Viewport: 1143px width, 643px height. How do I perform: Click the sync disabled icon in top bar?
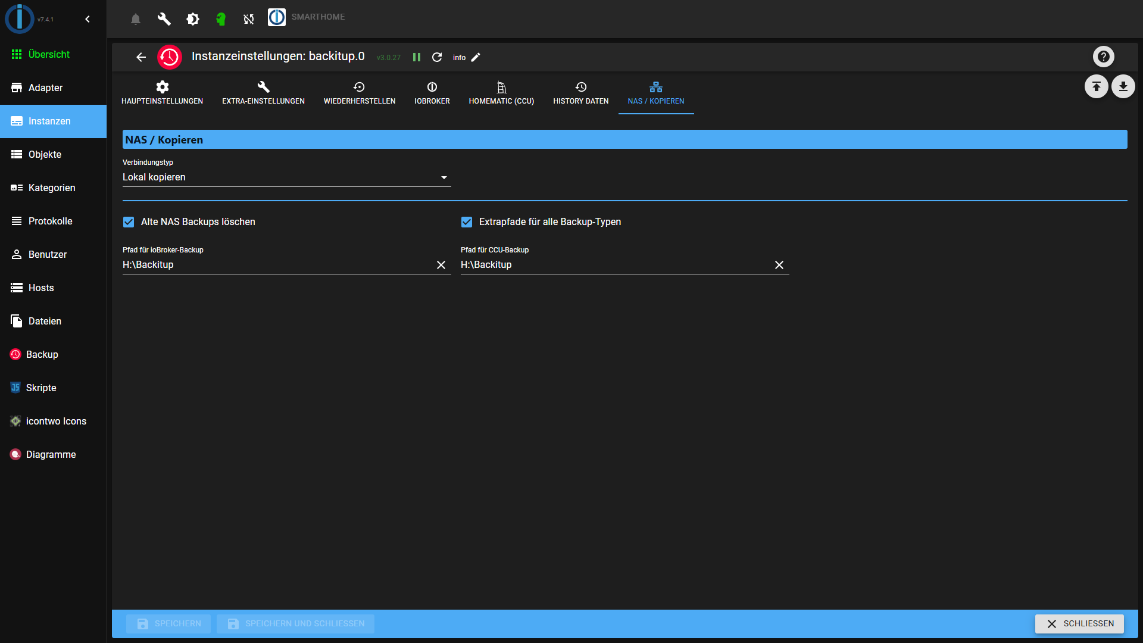point(249,19)
